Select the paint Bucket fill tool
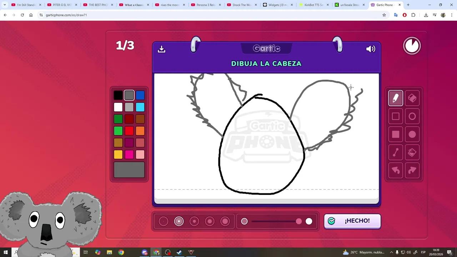 [412, 152]
